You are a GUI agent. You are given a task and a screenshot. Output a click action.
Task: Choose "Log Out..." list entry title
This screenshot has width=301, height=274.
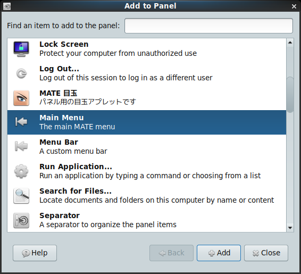coord(59,69)
